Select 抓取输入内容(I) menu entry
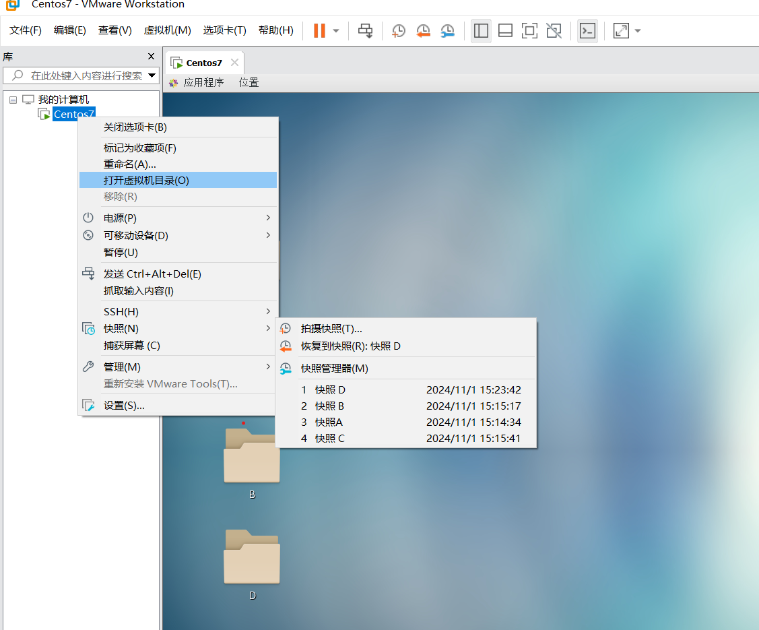This screenshot has height=630, width=759. [x=178, y=291]
